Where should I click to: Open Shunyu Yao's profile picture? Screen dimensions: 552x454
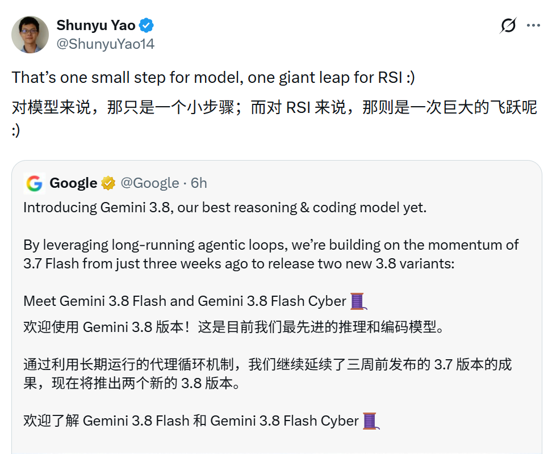tap(30, 35)
